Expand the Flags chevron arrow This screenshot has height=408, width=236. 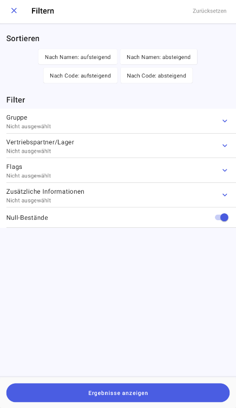pyautogui.click(x=225, y=170)
